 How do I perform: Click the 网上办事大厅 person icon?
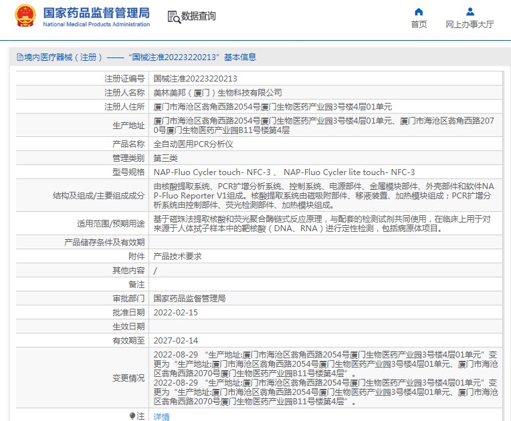click(x=470, y=12)
